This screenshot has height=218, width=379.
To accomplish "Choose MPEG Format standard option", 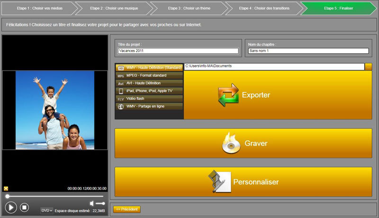I will pos(149,75).
